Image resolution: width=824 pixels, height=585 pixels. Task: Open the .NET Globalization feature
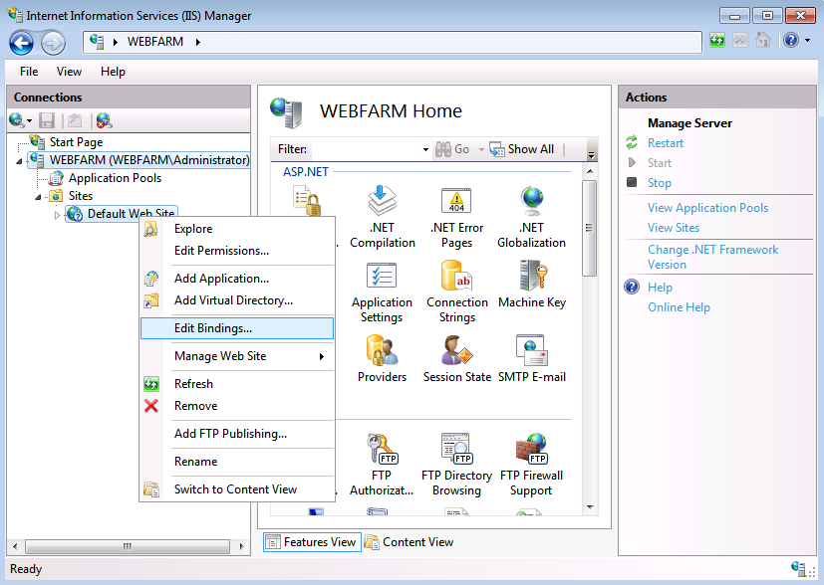pos(531,217)
